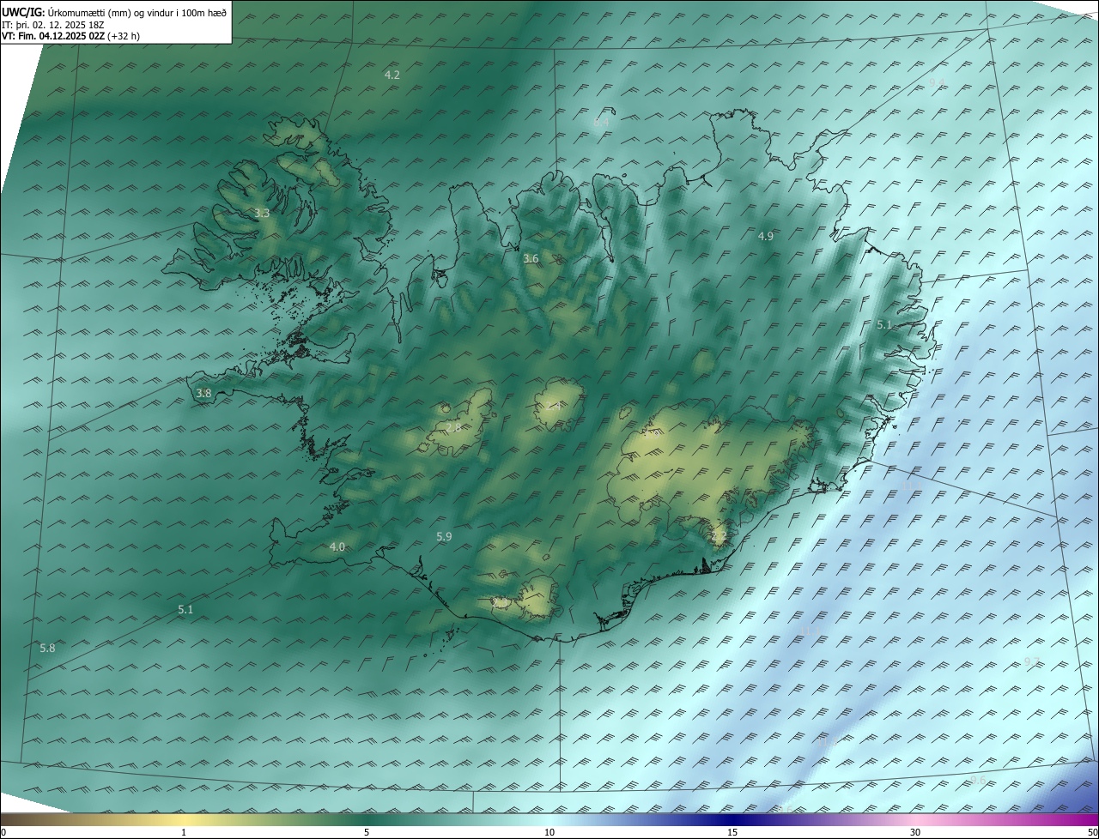Click the faint 9.7 value in the southeast
Viewport: 1099px width, 839px height.
pyautogui.click(x=1032, y=661)
